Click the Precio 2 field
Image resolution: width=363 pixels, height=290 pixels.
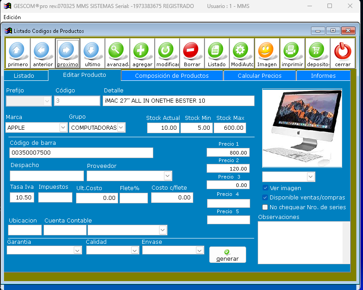click(x=228, y=168)
